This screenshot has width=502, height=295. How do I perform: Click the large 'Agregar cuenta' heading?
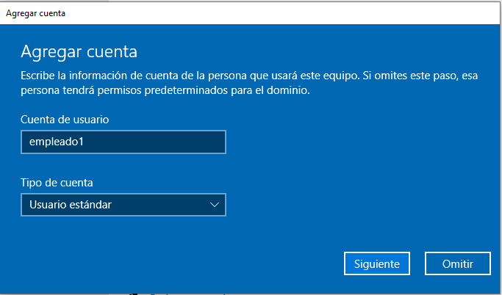click(79, 52)
